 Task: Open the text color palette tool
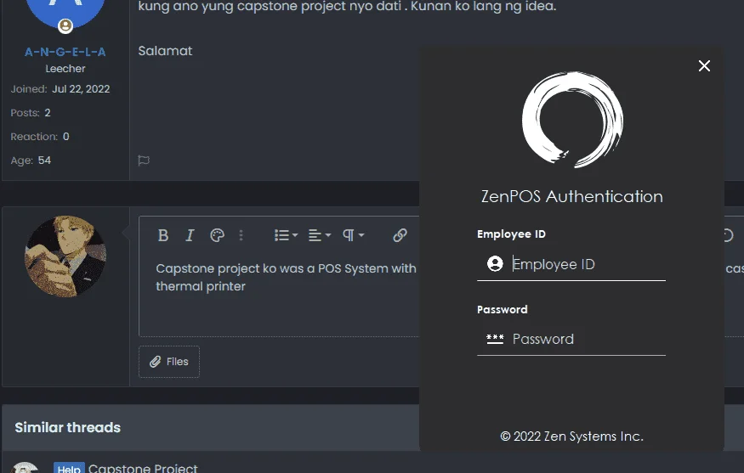click(x=217, y=235)
